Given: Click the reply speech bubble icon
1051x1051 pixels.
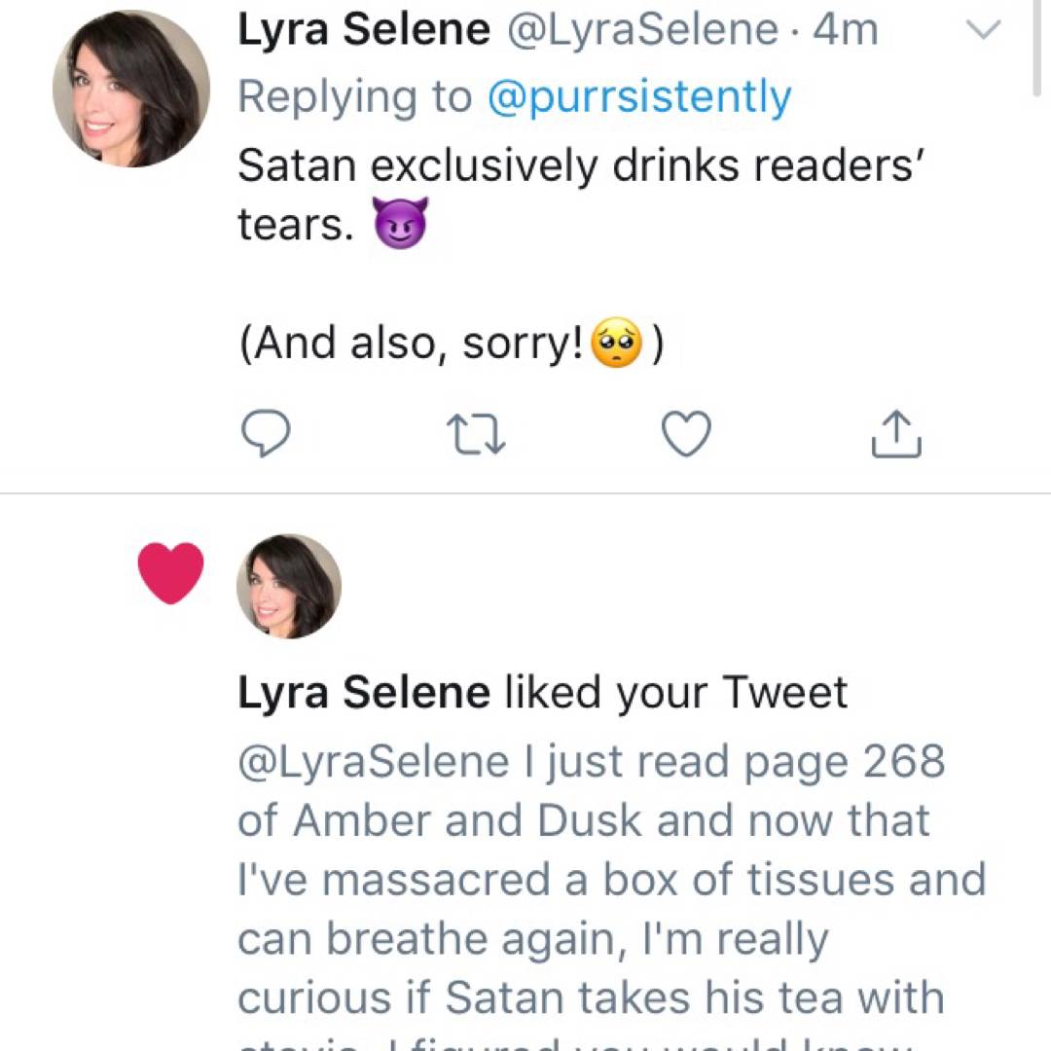Looking at the screenshot, I should click(x=265, y=434).
